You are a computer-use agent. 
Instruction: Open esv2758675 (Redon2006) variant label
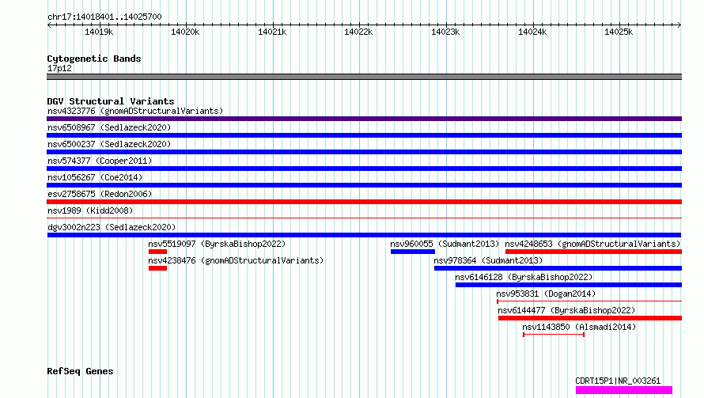(100, 194)
